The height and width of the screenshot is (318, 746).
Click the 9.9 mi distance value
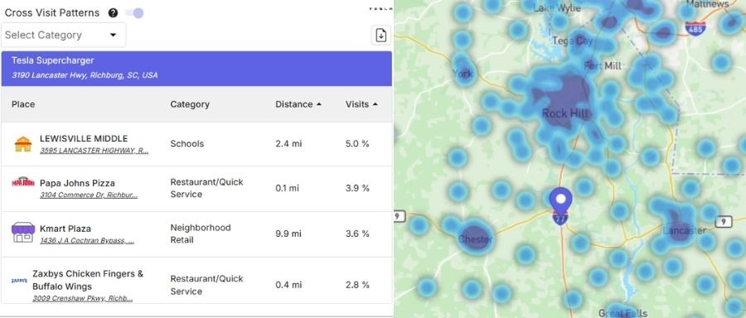pos(288,234)
